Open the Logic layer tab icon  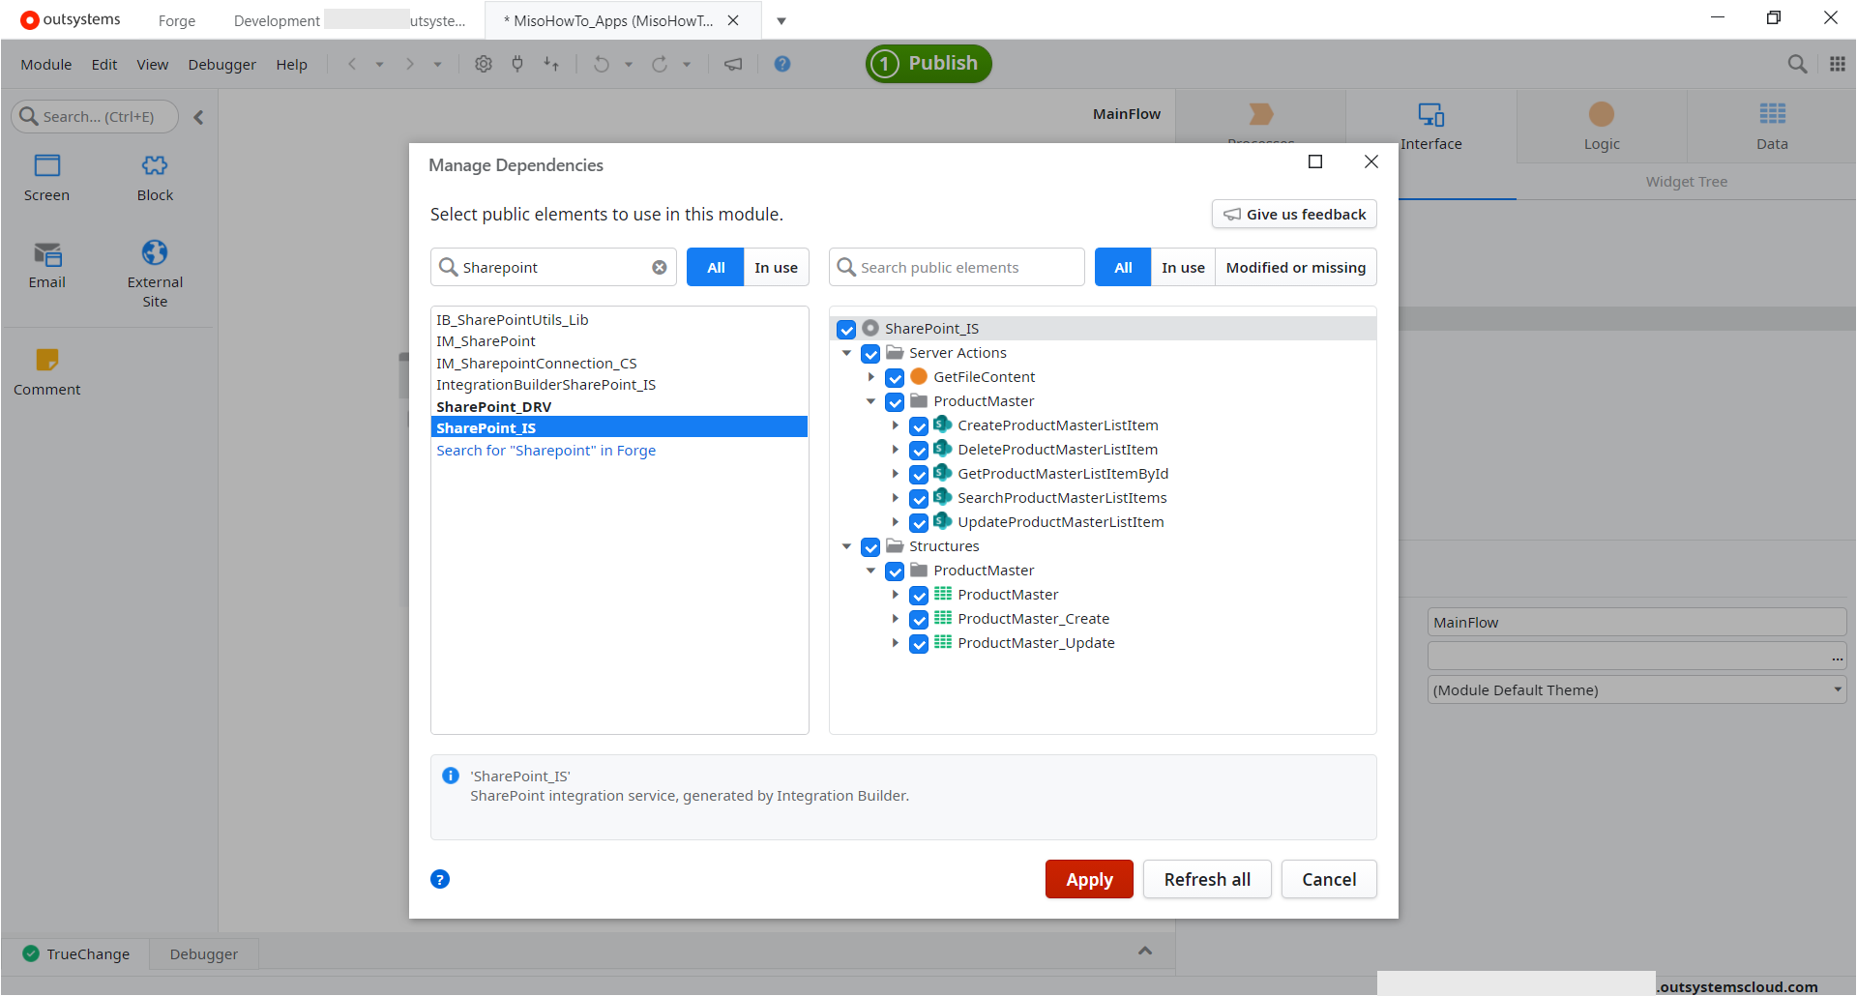1601,114
